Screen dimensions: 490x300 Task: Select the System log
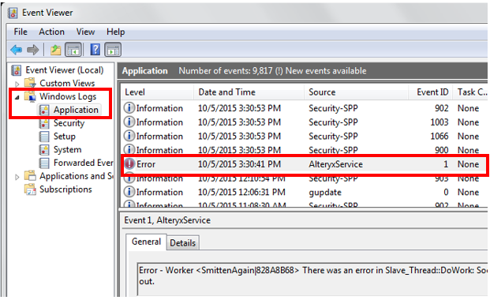click(x=68, y=149)
